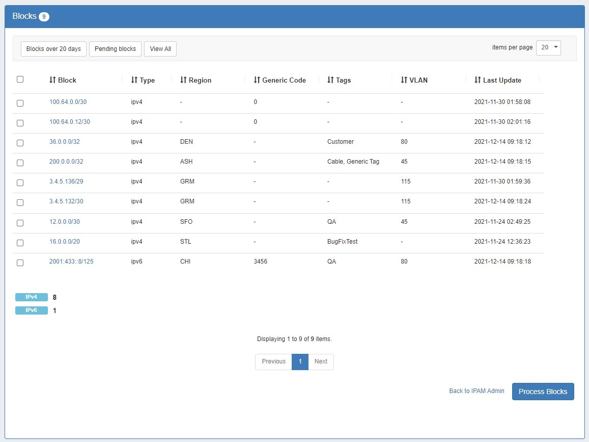The height and width of the screenshot is (442, 589).
Task: Show Pending blocks filter
Action: [115, 49]
